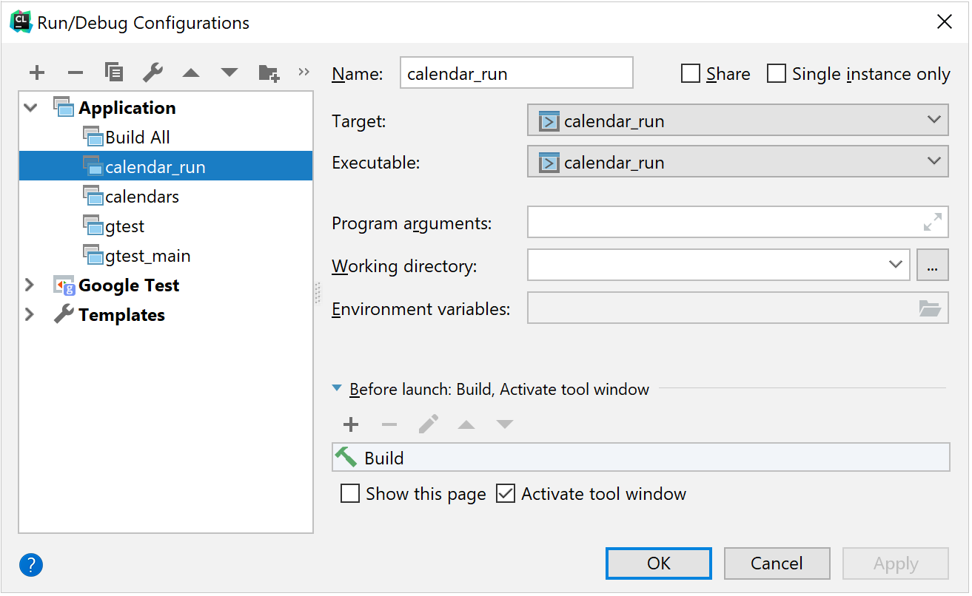Image resolution: width=972 pixels, height=596 pixels.
Task: Open the Edit Defaults wrench icon
Action: 152,72
